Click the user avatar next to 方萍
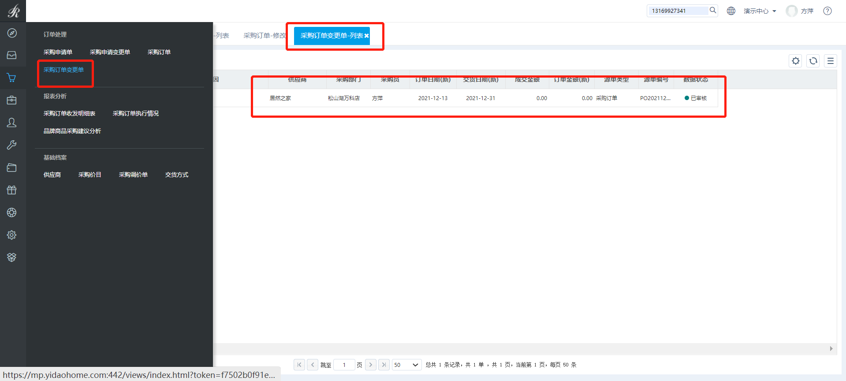Viewport: 846px width, 381px height. [x=792, y=11]
